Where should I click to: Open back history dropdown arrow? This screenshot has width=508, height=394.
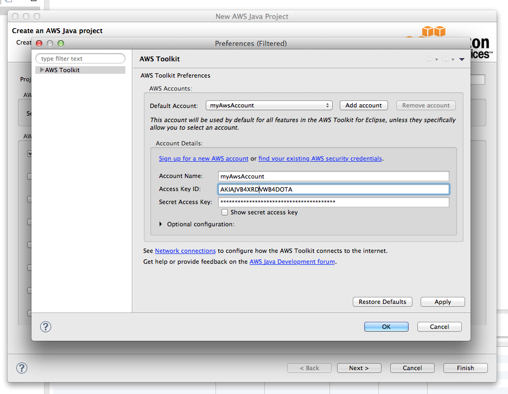(x=436, y=60)
